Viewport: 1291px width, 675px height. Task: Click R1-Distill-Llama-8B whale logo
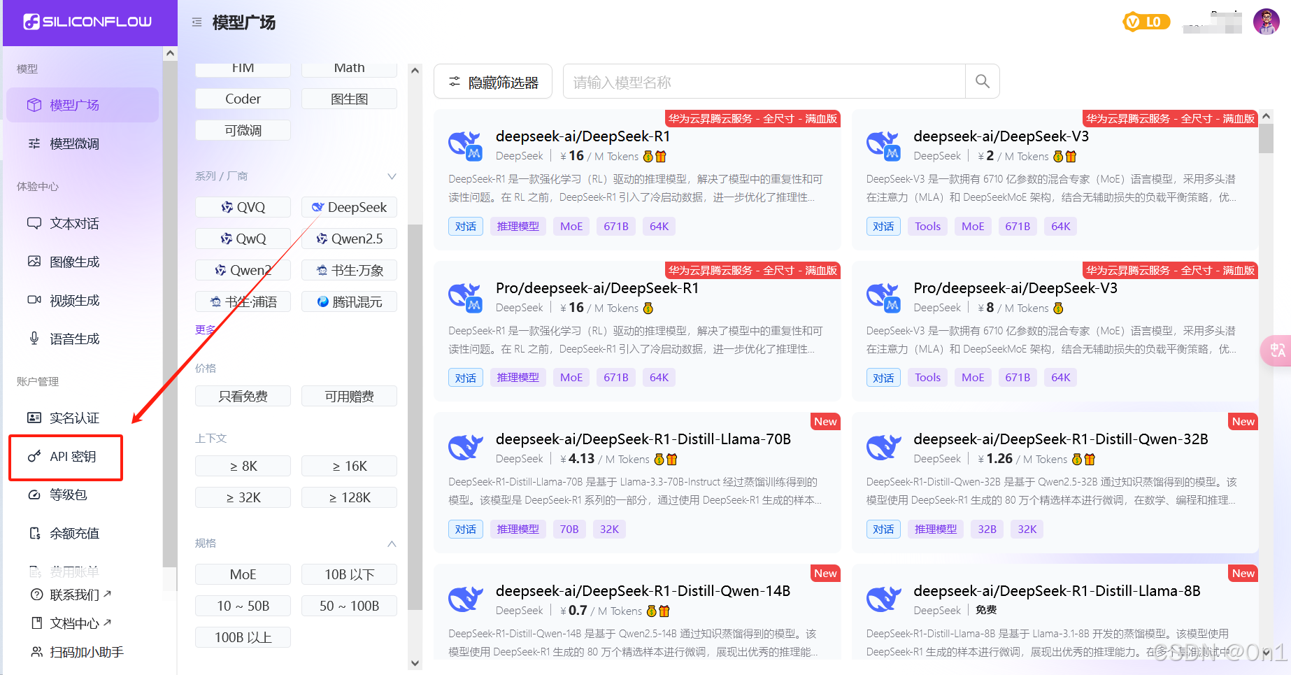(883, 599)
